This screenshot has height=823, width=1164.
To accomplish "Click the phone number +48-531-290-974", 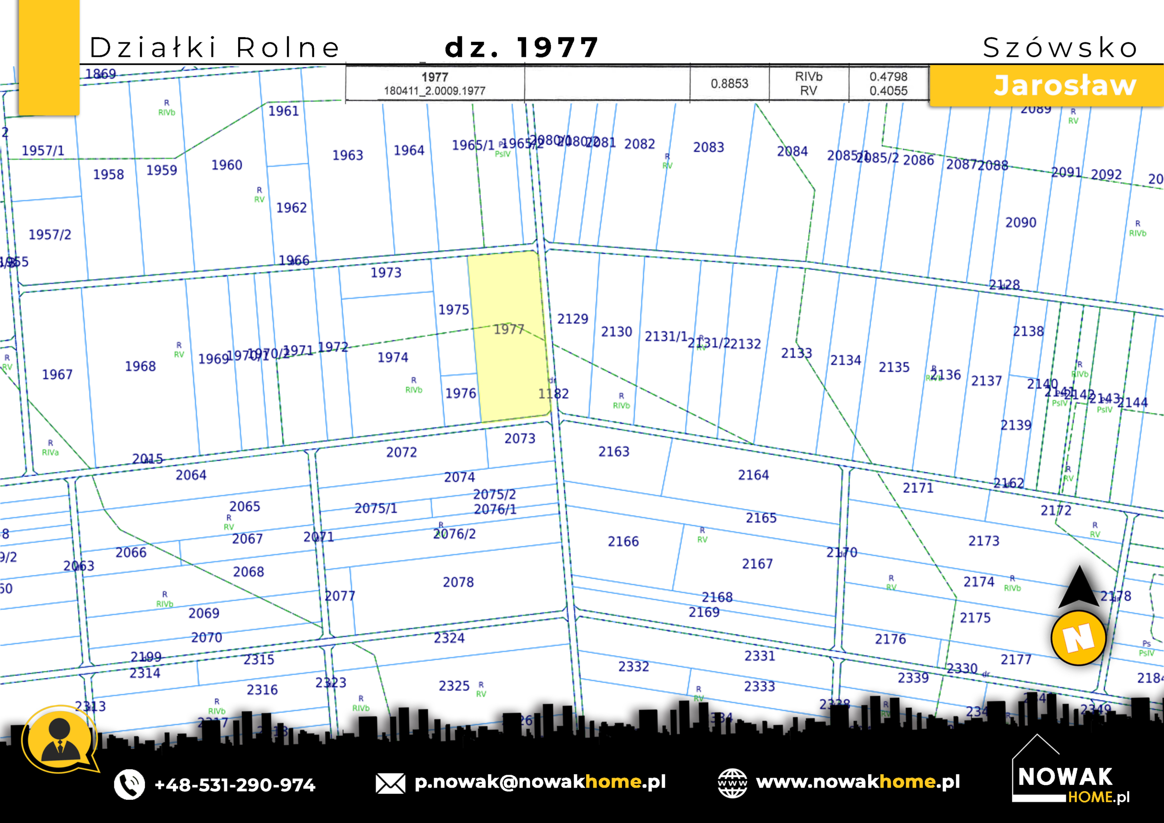I will pos(235,785).
